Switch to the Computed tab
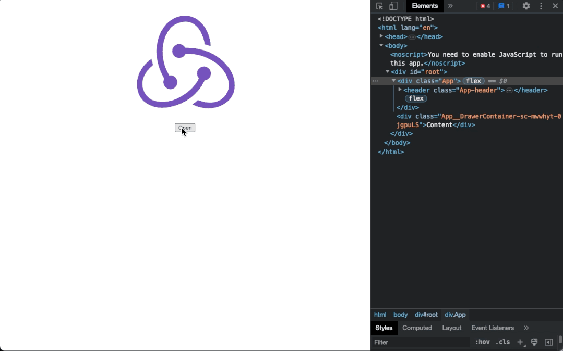563x351 pixels. tap(417, 328)
